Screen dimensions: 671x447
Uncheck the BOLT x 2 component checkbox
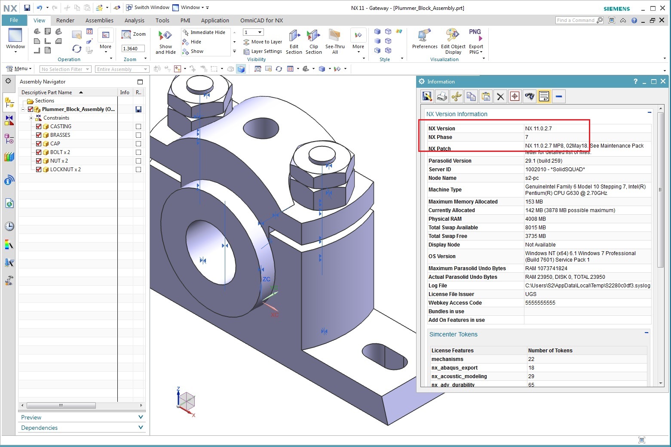[x=39, y=152]
